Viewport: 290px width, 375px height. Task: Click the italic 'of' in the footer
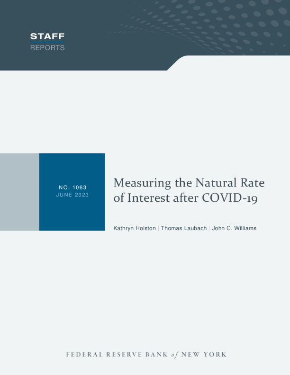[174, 355]
